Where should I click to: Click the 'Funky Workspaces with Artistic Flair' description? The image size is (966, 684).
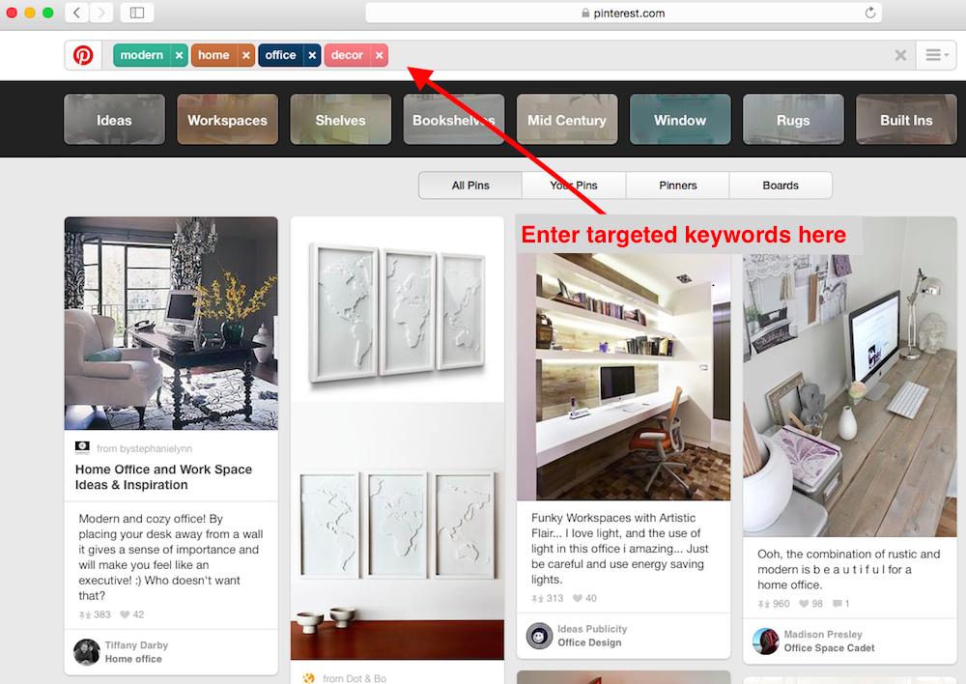point(620,549)
